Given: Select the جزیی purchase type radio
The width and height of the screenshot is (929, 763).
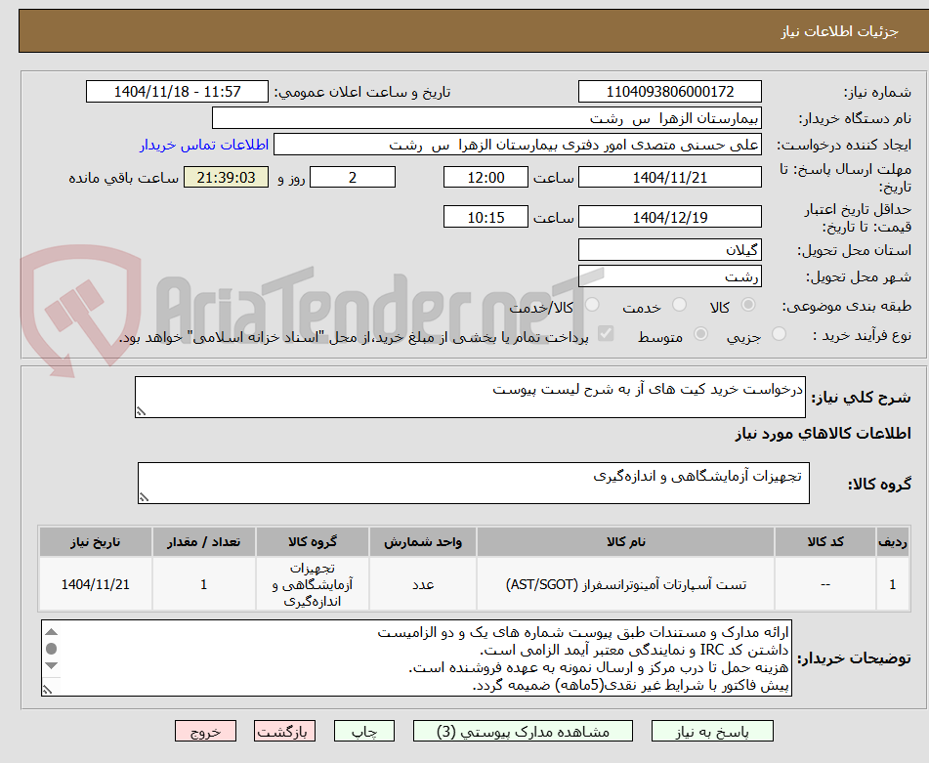Looking at the screenshot, I should point(780,334).
